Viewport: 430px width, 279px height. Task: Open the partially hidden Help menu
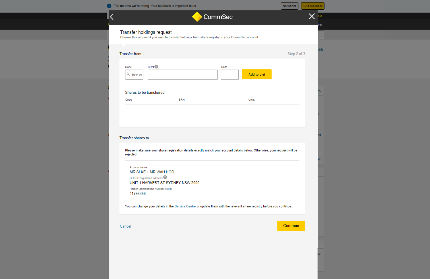click(320, 24)
